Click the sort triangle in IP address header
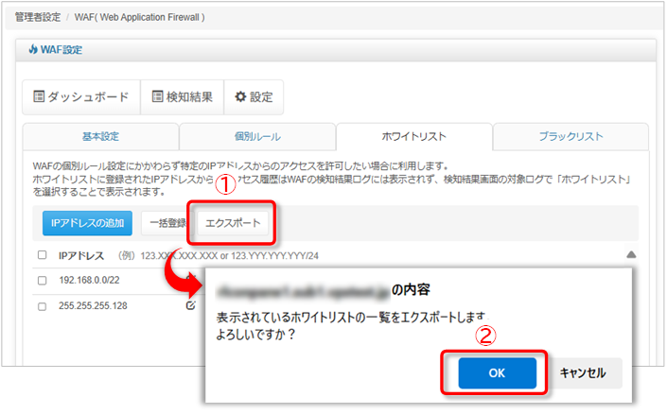This screenshot has width=667, height=414. click(x=631, y=254)
